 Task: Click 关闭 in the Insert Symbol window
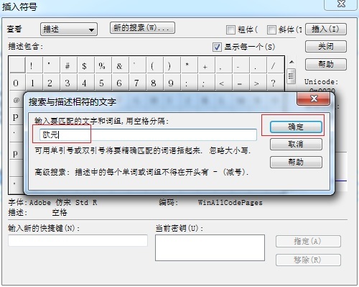[x=326, y=46]
